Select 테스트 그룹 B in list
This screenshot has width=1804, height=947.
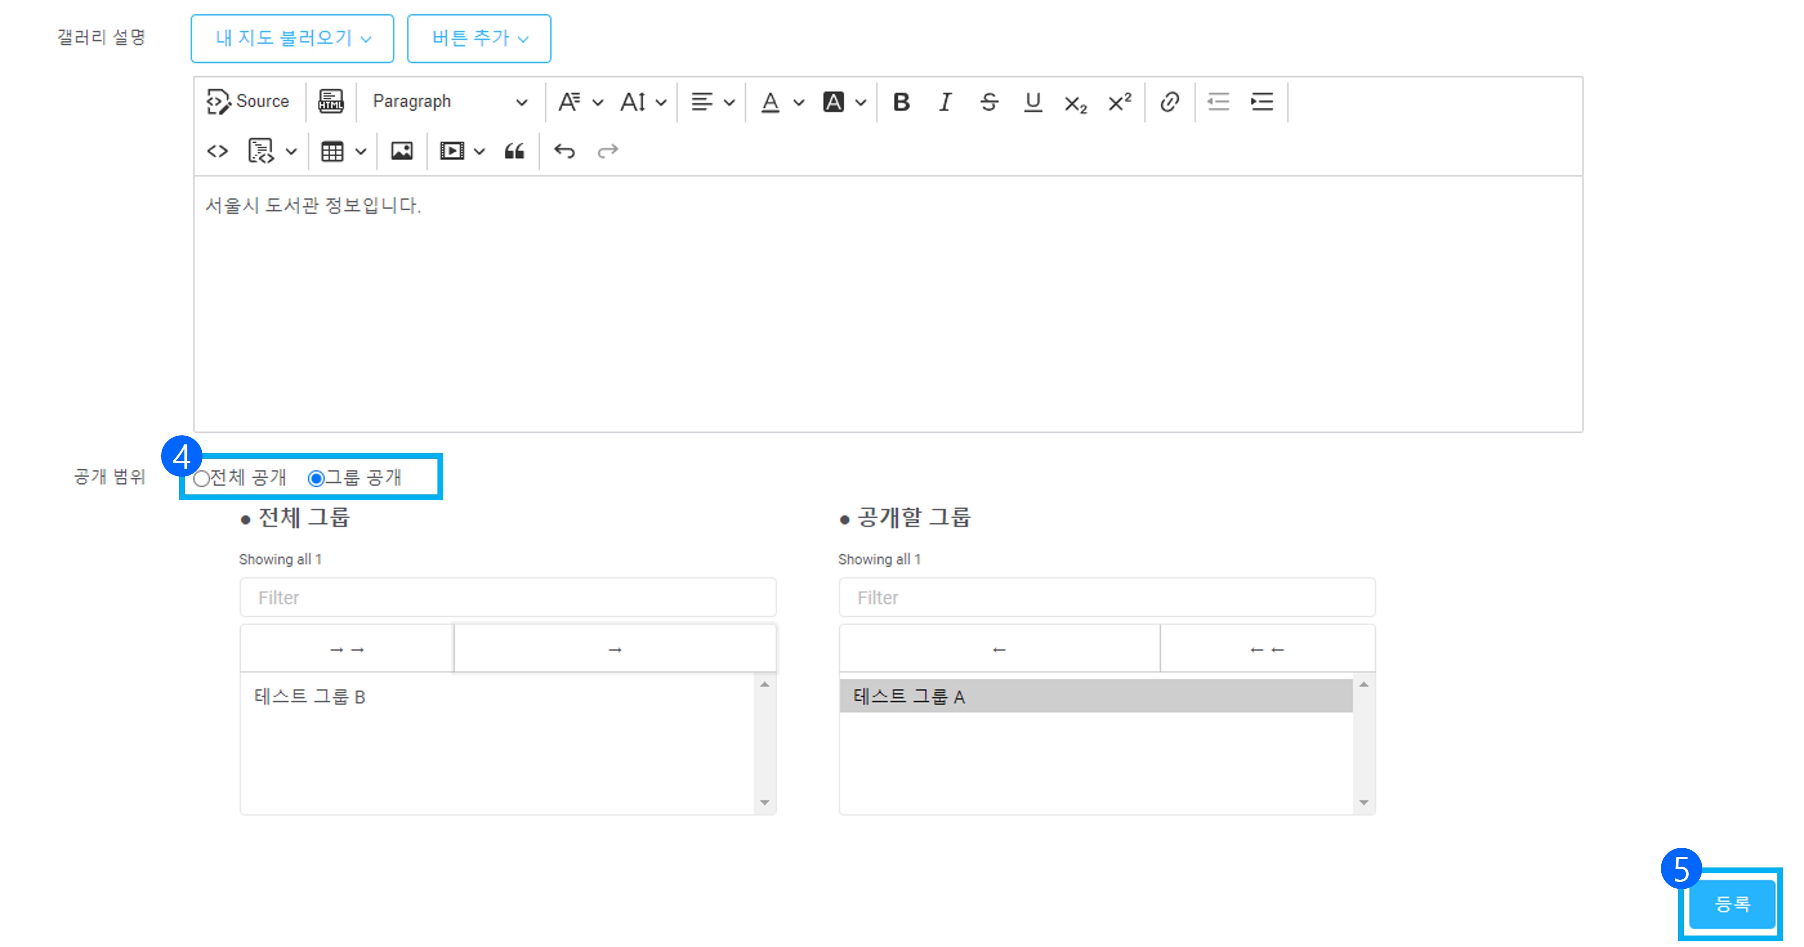coord(310,697)
